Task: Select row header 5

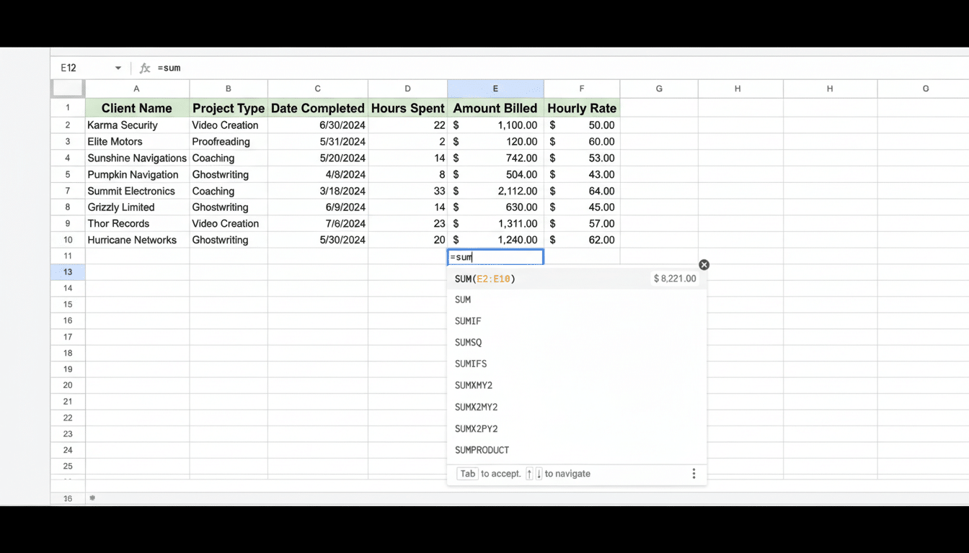Action: point(67,174)
